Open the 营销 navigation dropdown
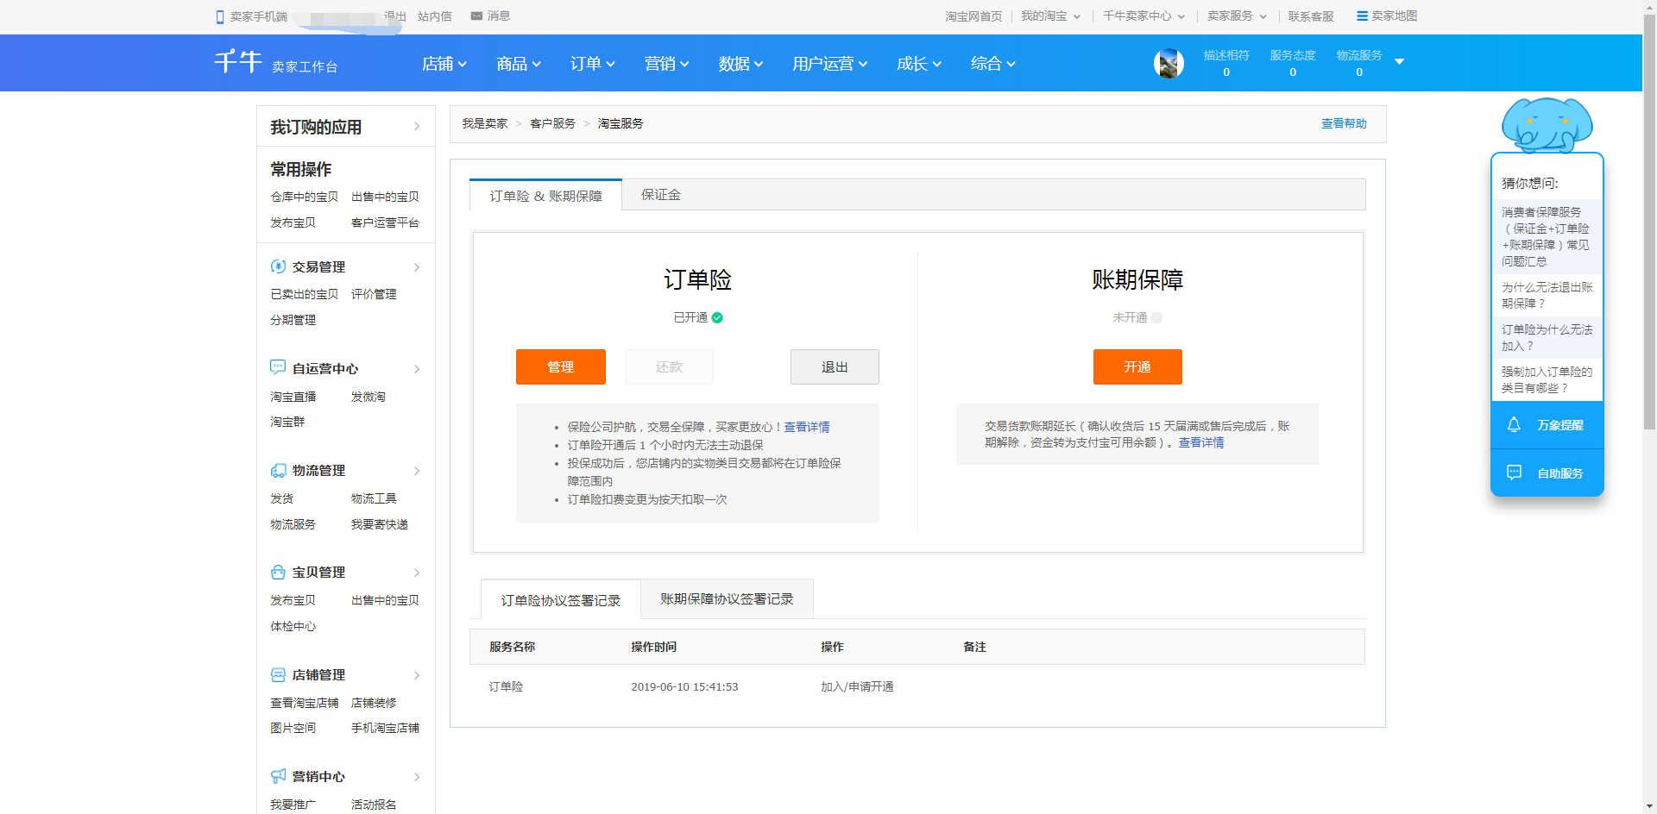The height and width of the screenshot is (814, 1657). point(667,63)
